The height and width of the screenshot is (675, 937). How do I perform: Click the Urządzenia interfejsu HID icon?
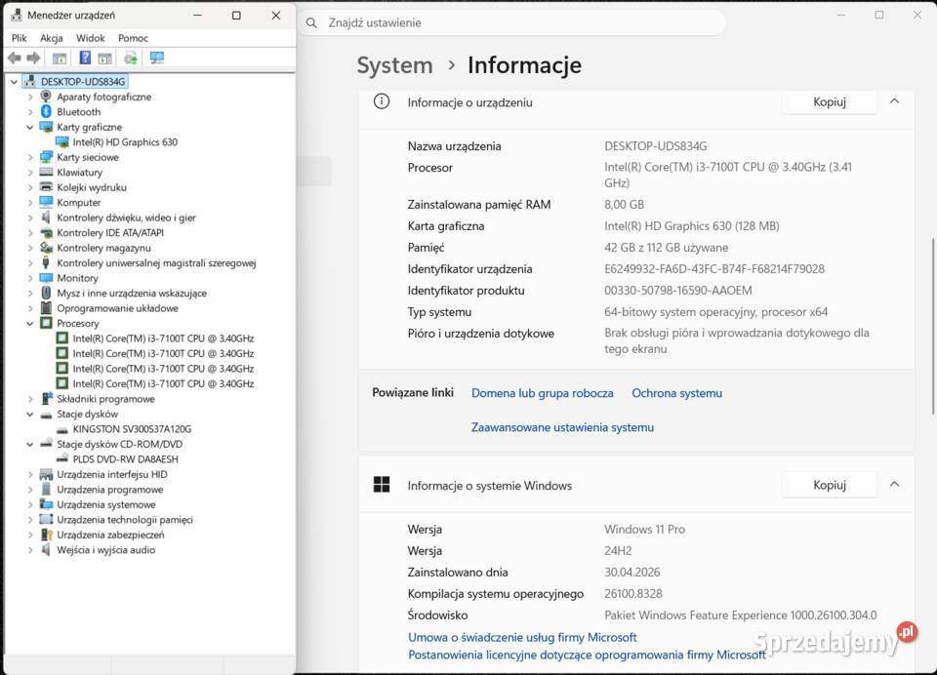46,474
